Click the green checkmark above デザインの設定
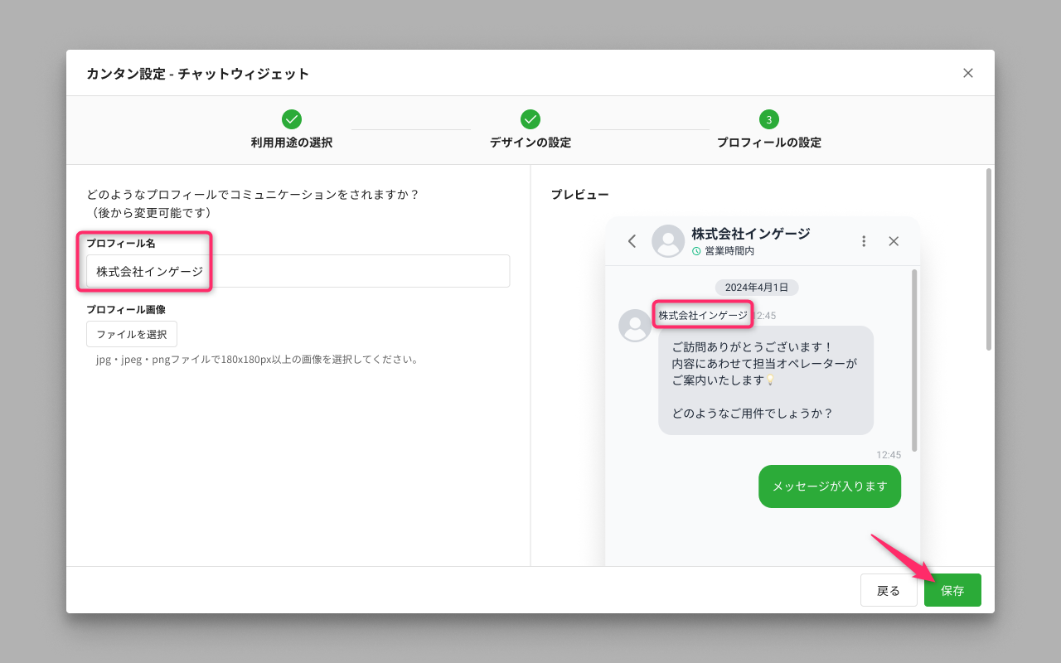 [x=530, y=119]
